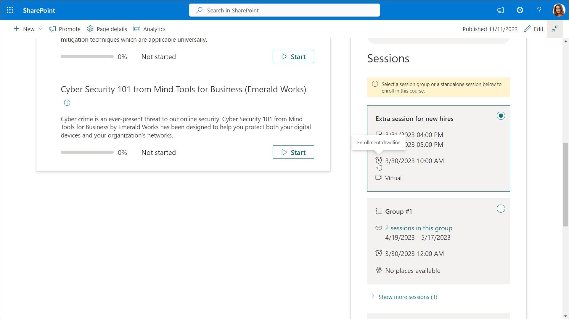Click the Virtual session camera icon
The image size is (569, 319).
379,178
